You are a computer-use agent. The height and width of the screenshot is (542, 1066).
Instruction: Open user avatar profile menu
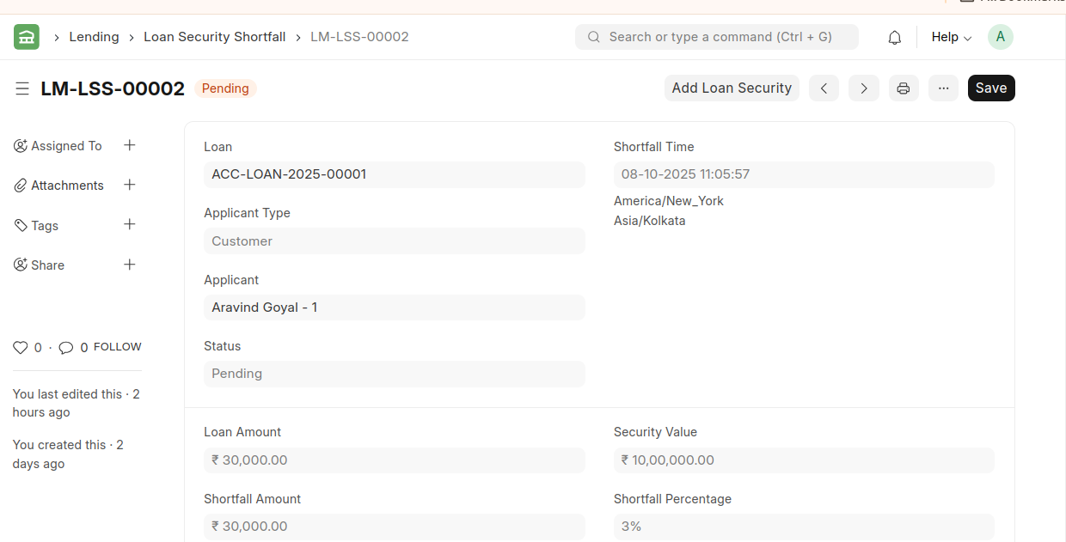tap(1000, 37)
